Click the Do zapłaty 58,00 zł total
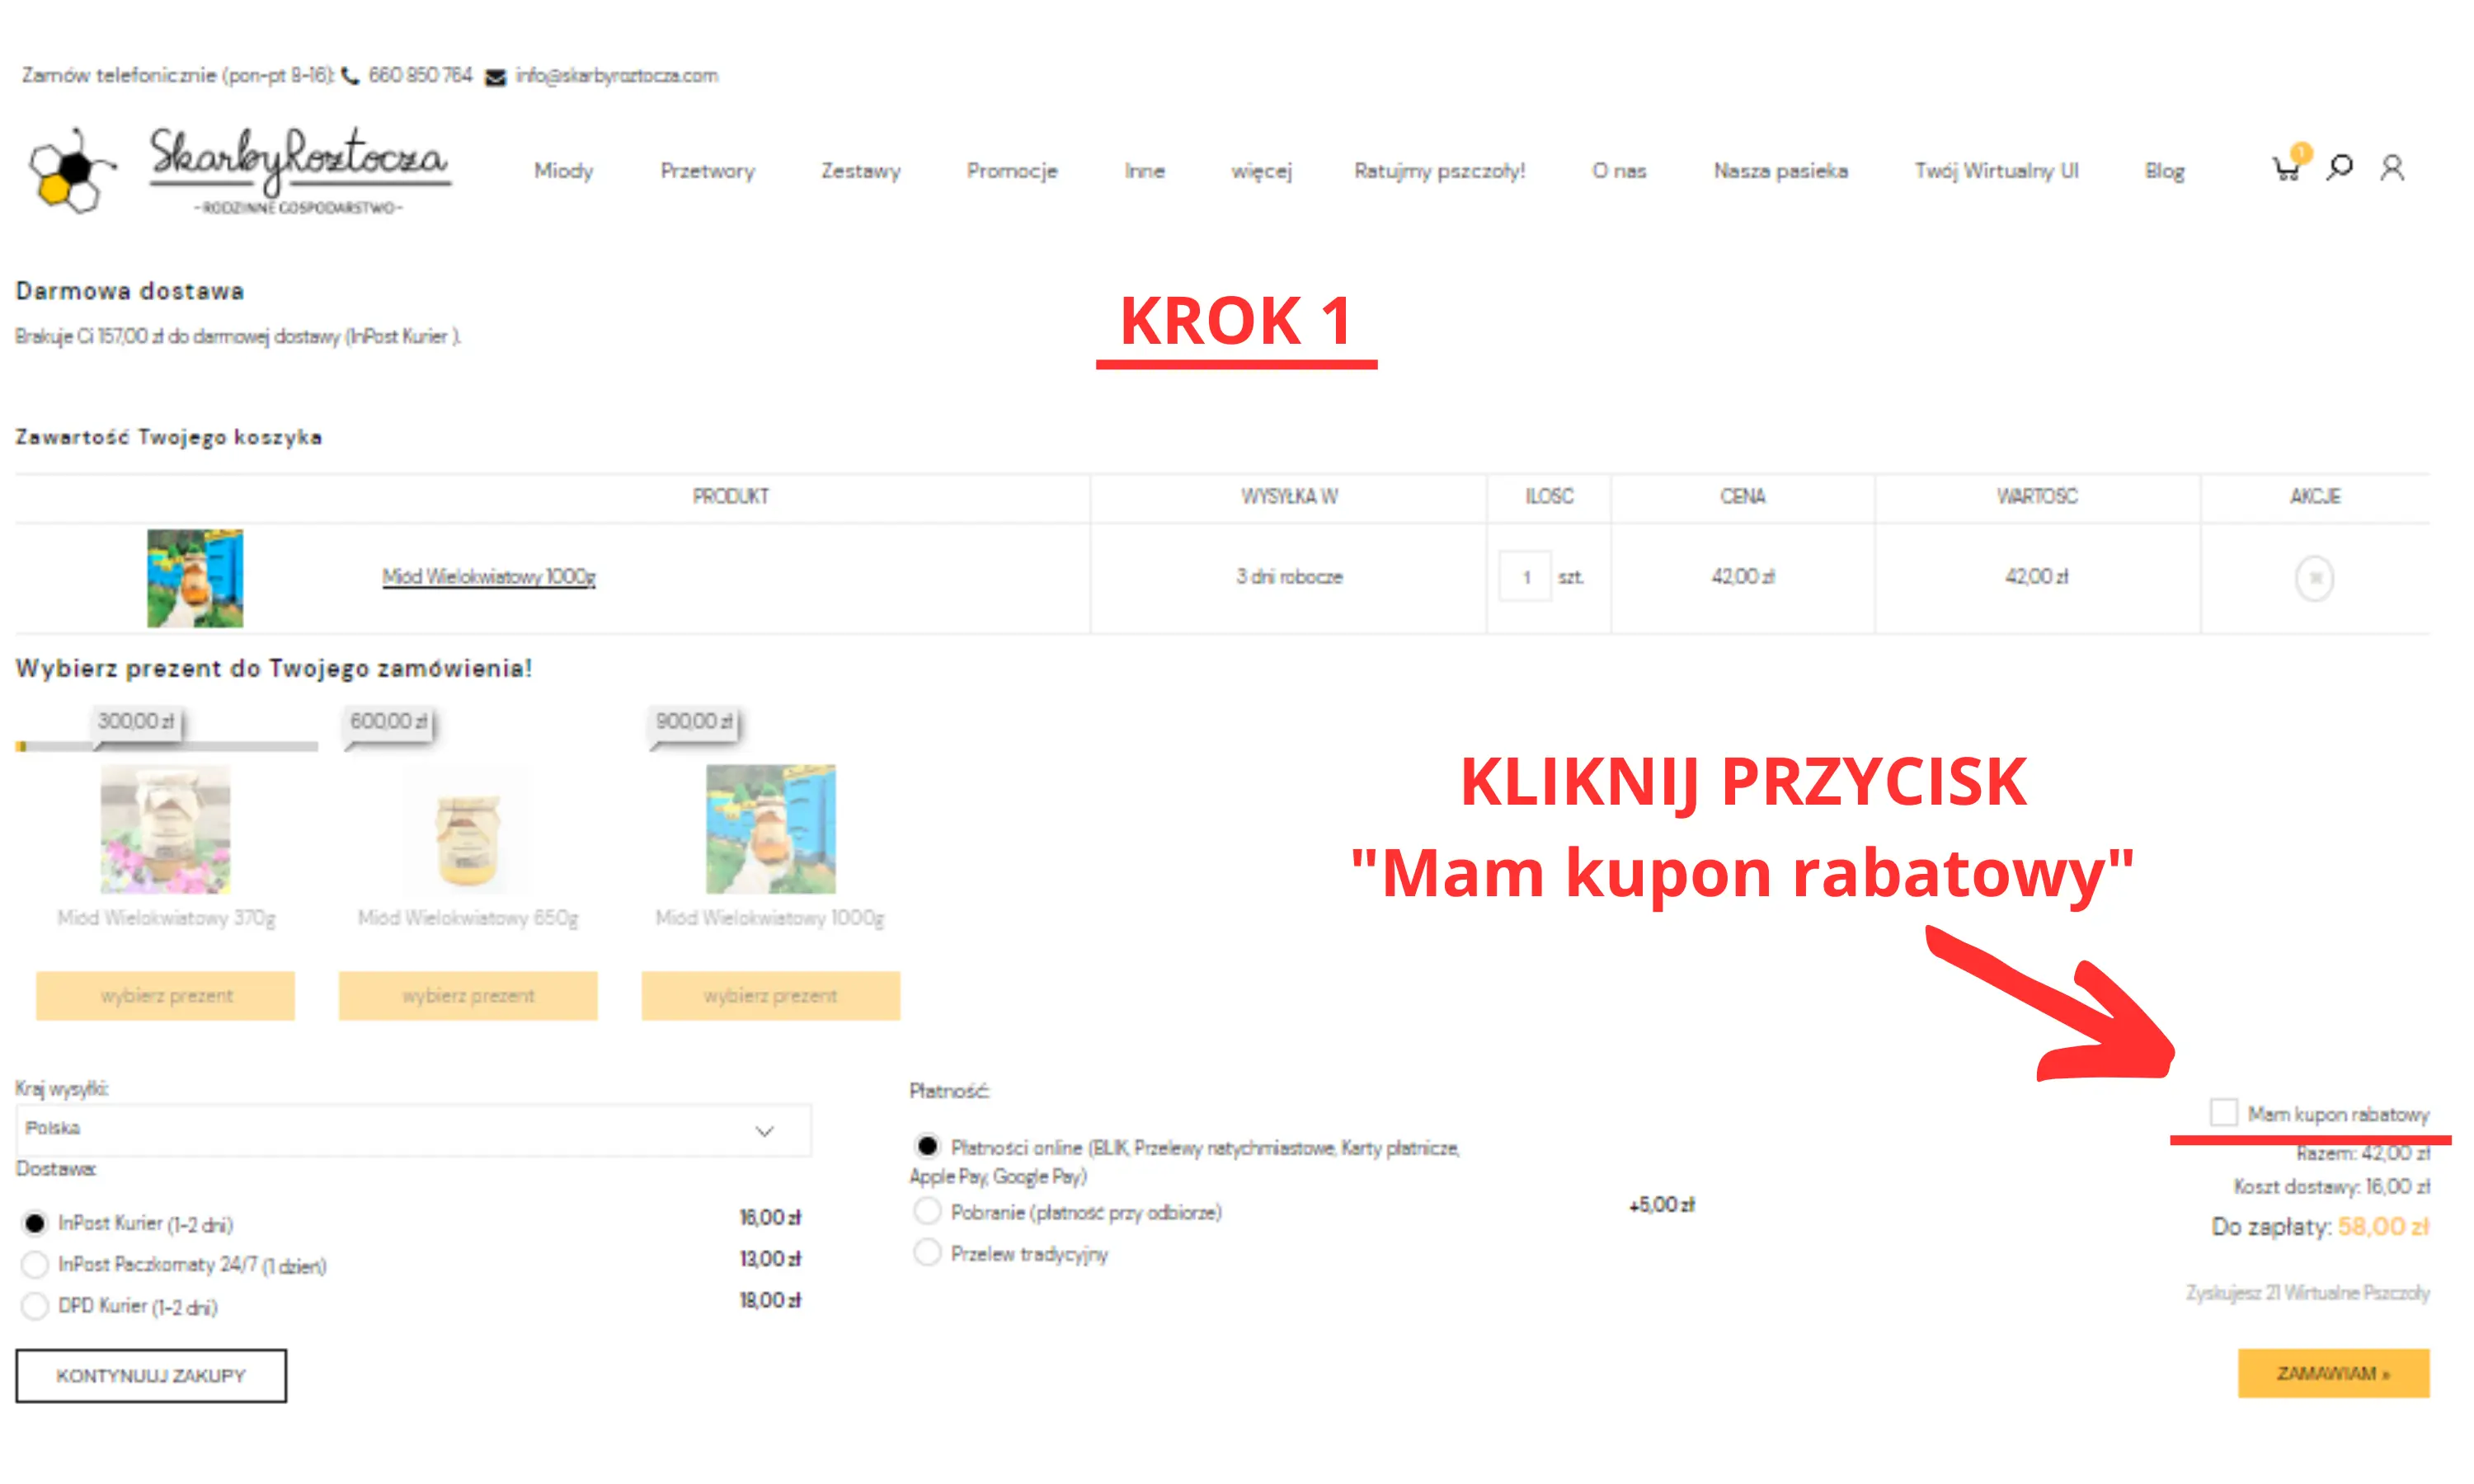This screenshot has width=2474, height=1484. [2320, 1227]
